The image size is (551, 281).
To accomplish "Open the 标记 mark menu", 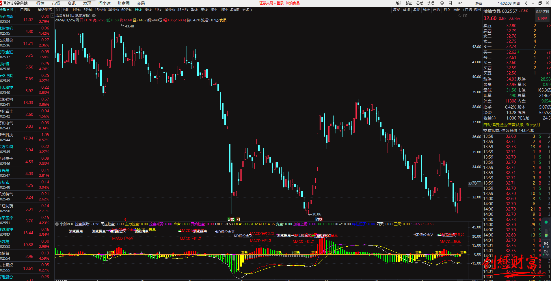I will click(x=457, y=10).
